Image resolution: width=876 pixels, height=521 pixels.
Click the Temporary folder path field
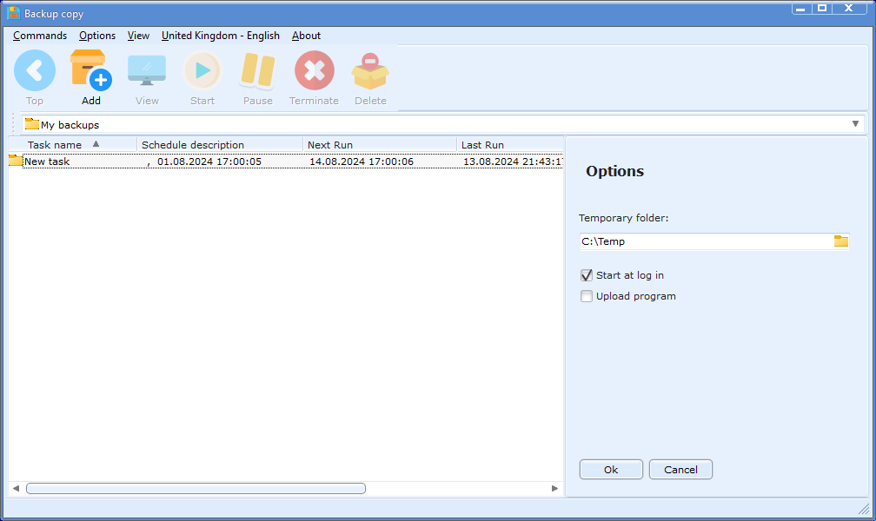pyautogui.click(x=704, y=241)
